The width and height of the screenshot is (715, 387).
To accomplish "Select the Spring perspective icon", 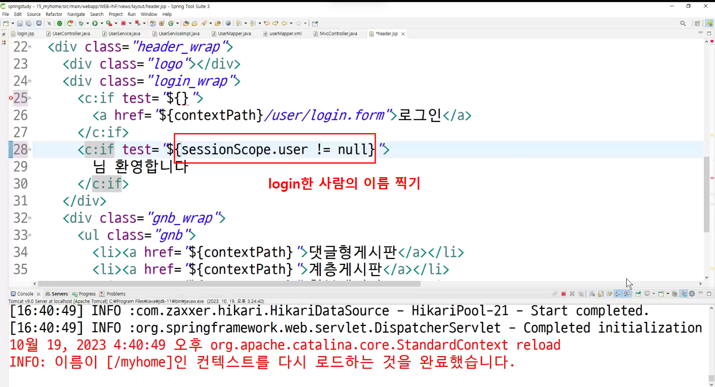I will (x=709, y=23).
